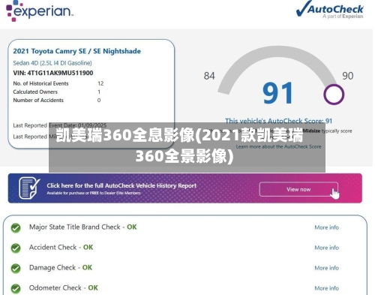Click the AutoCheck logo
Viewport: 375px width, 295px height.
330,10
